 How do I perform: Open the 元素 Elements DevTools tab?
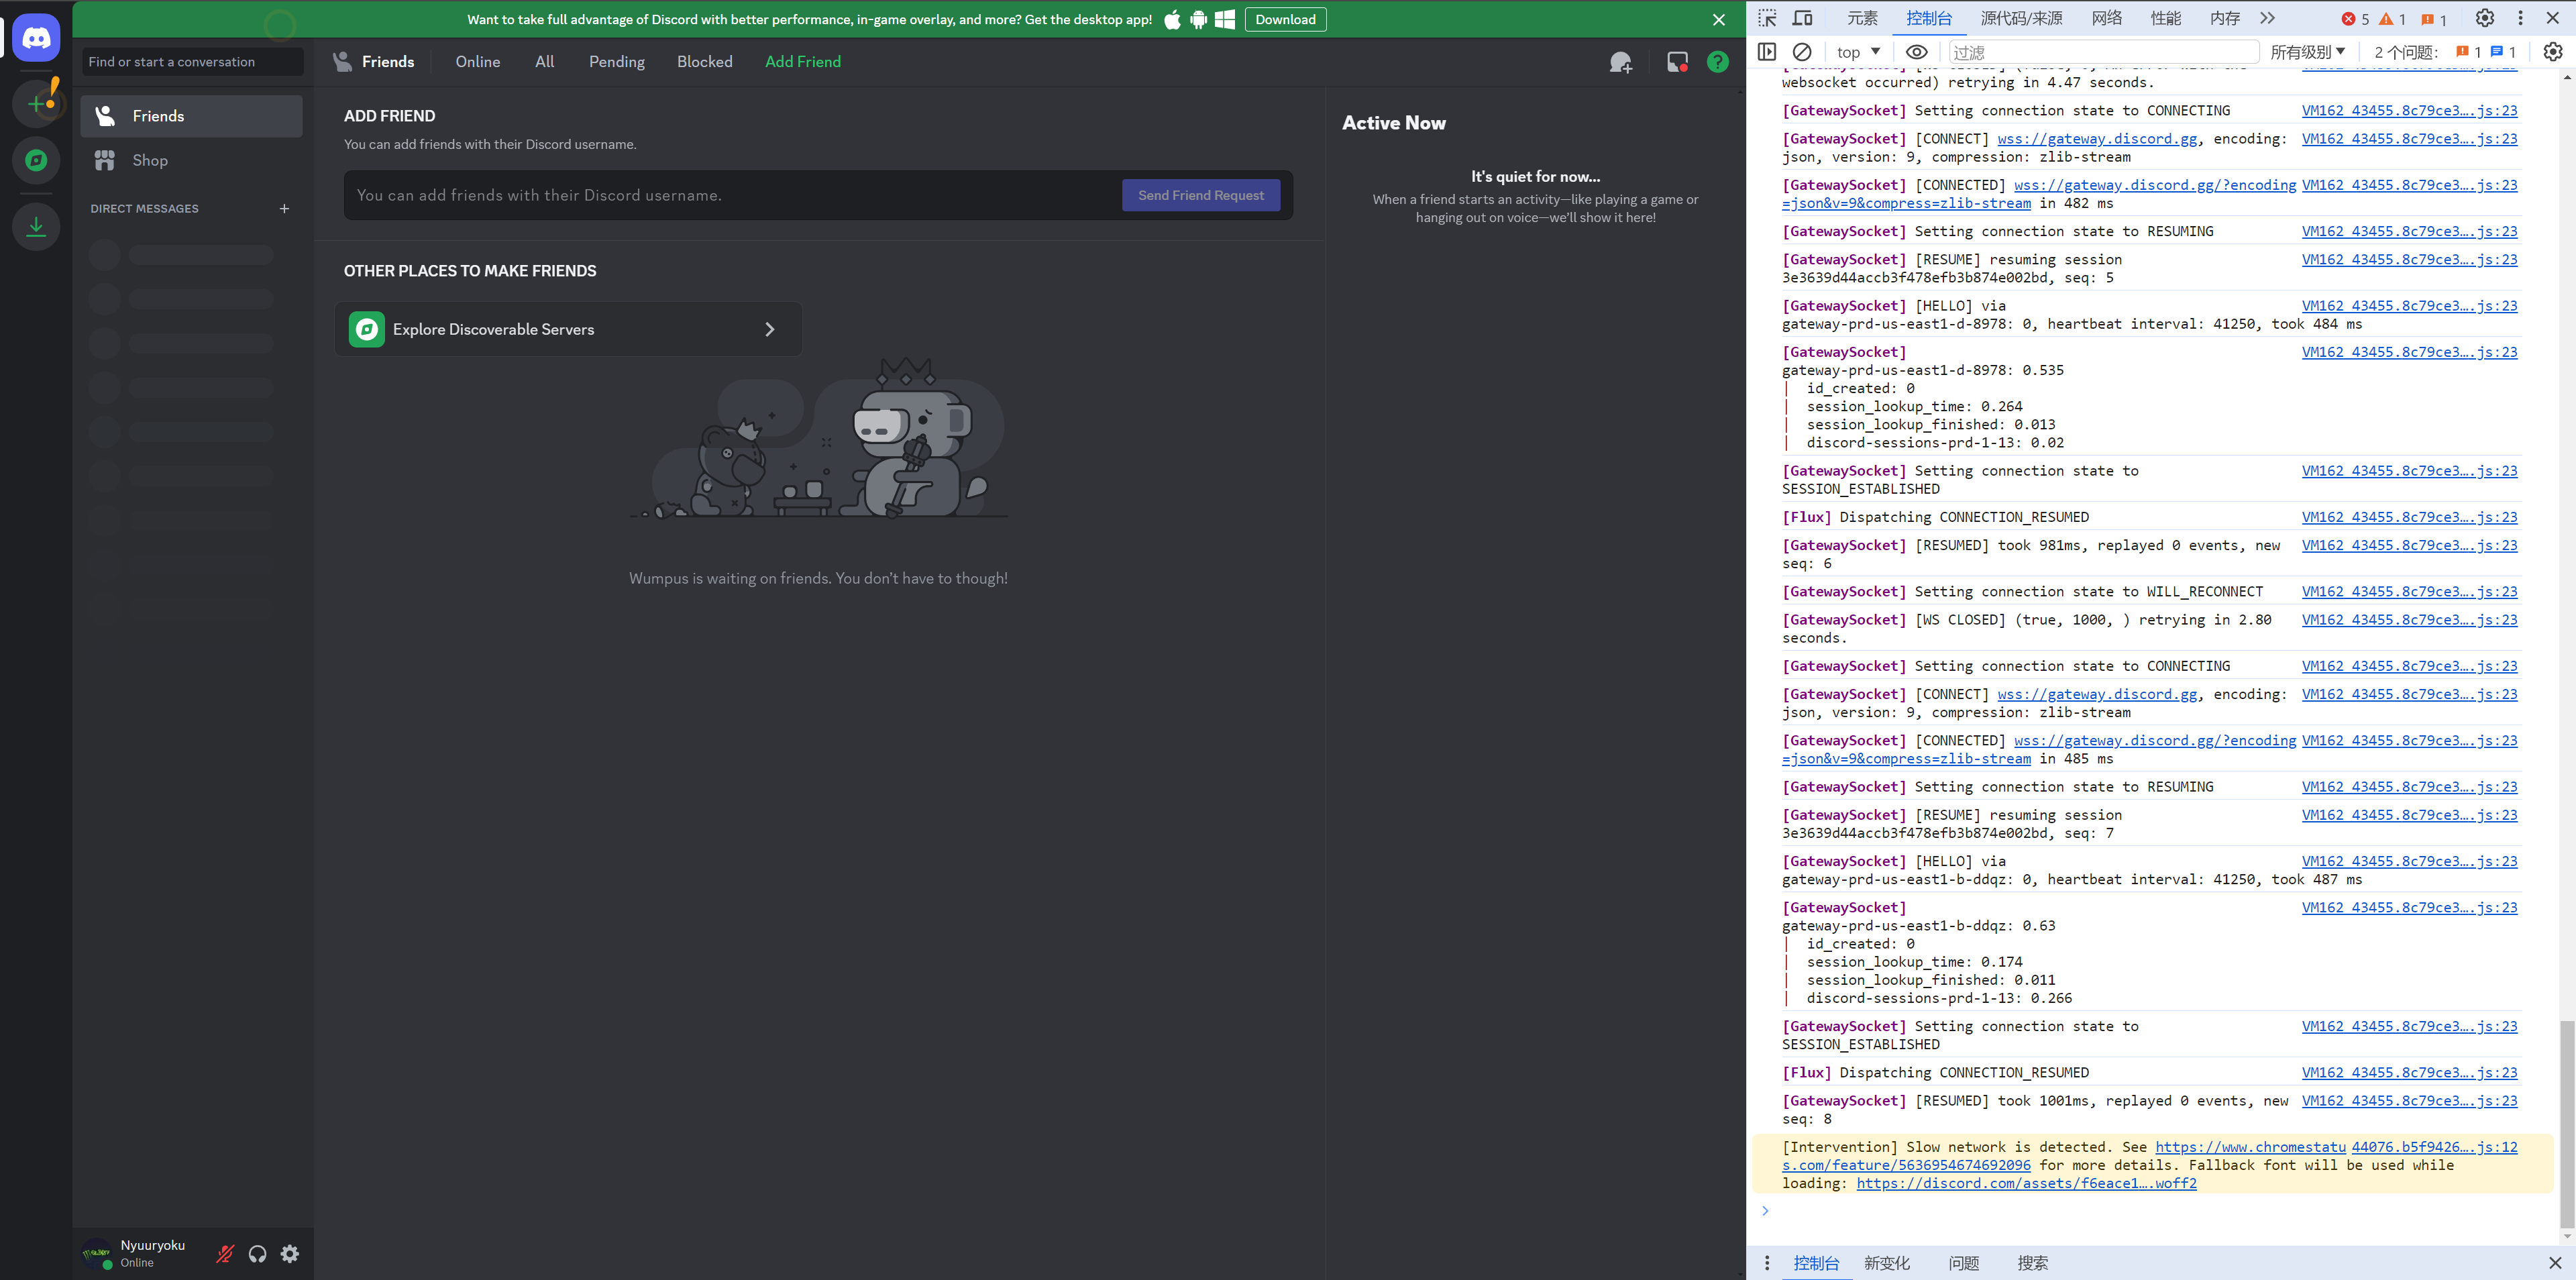click(x=1862, y=18)
